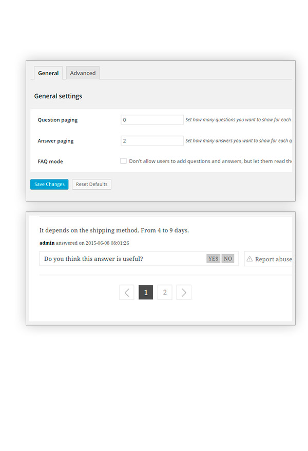This screenshot has height=451, width=308.
Task: Select page 1 in pagination
Action: pos(146,293)
